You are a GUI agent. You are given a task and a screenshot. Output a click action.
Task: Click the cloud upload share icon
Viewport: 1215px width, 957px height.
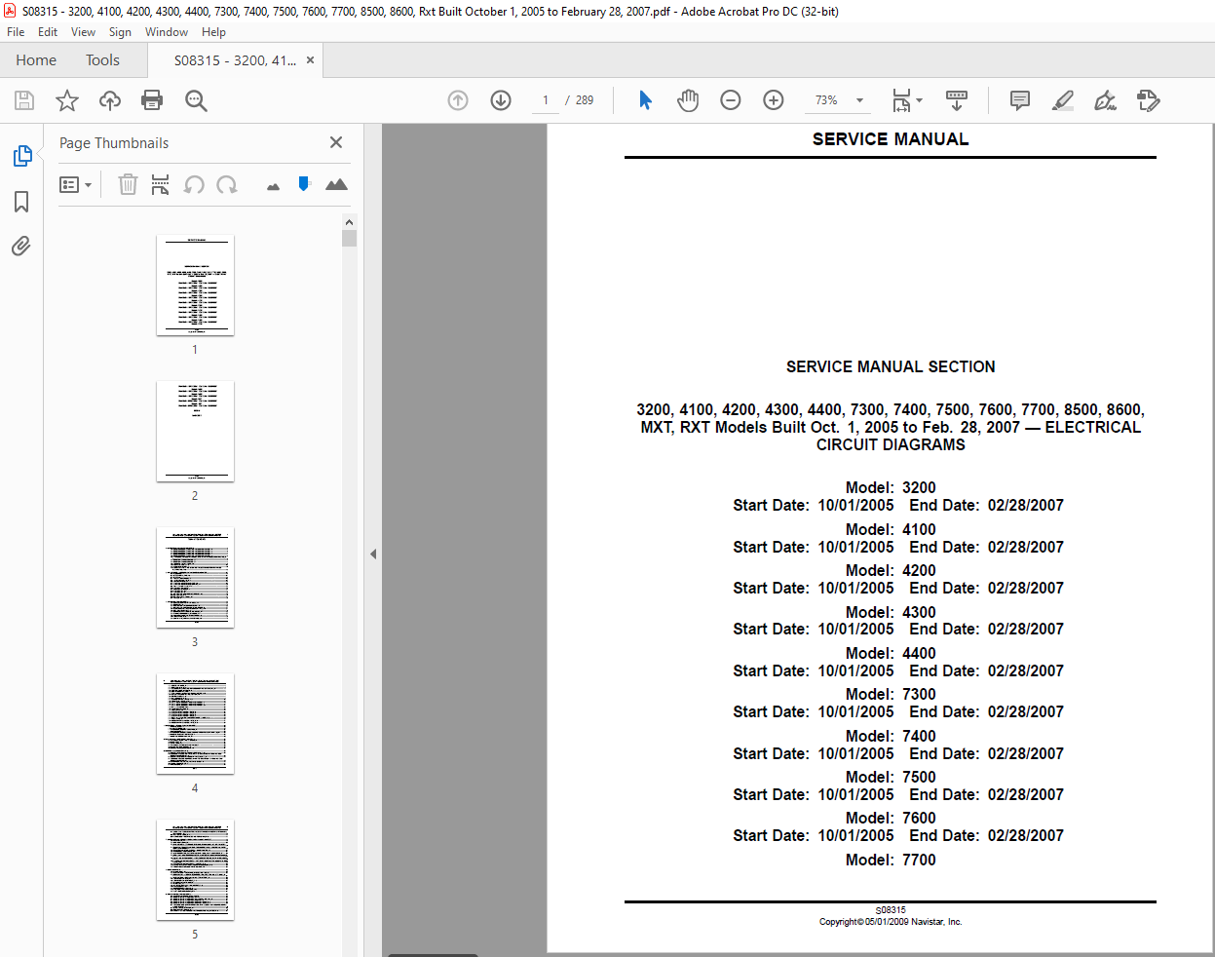point(110,100)
